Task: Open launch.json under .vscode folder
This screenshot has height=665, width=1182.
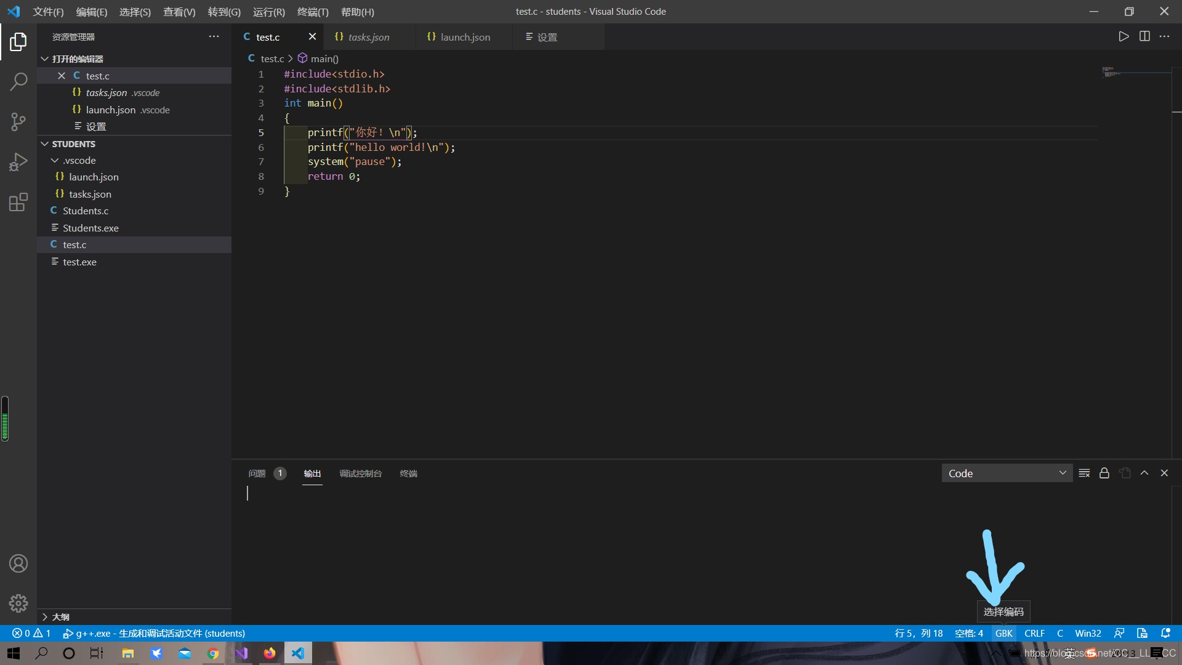Action: (x=134, y=177)
